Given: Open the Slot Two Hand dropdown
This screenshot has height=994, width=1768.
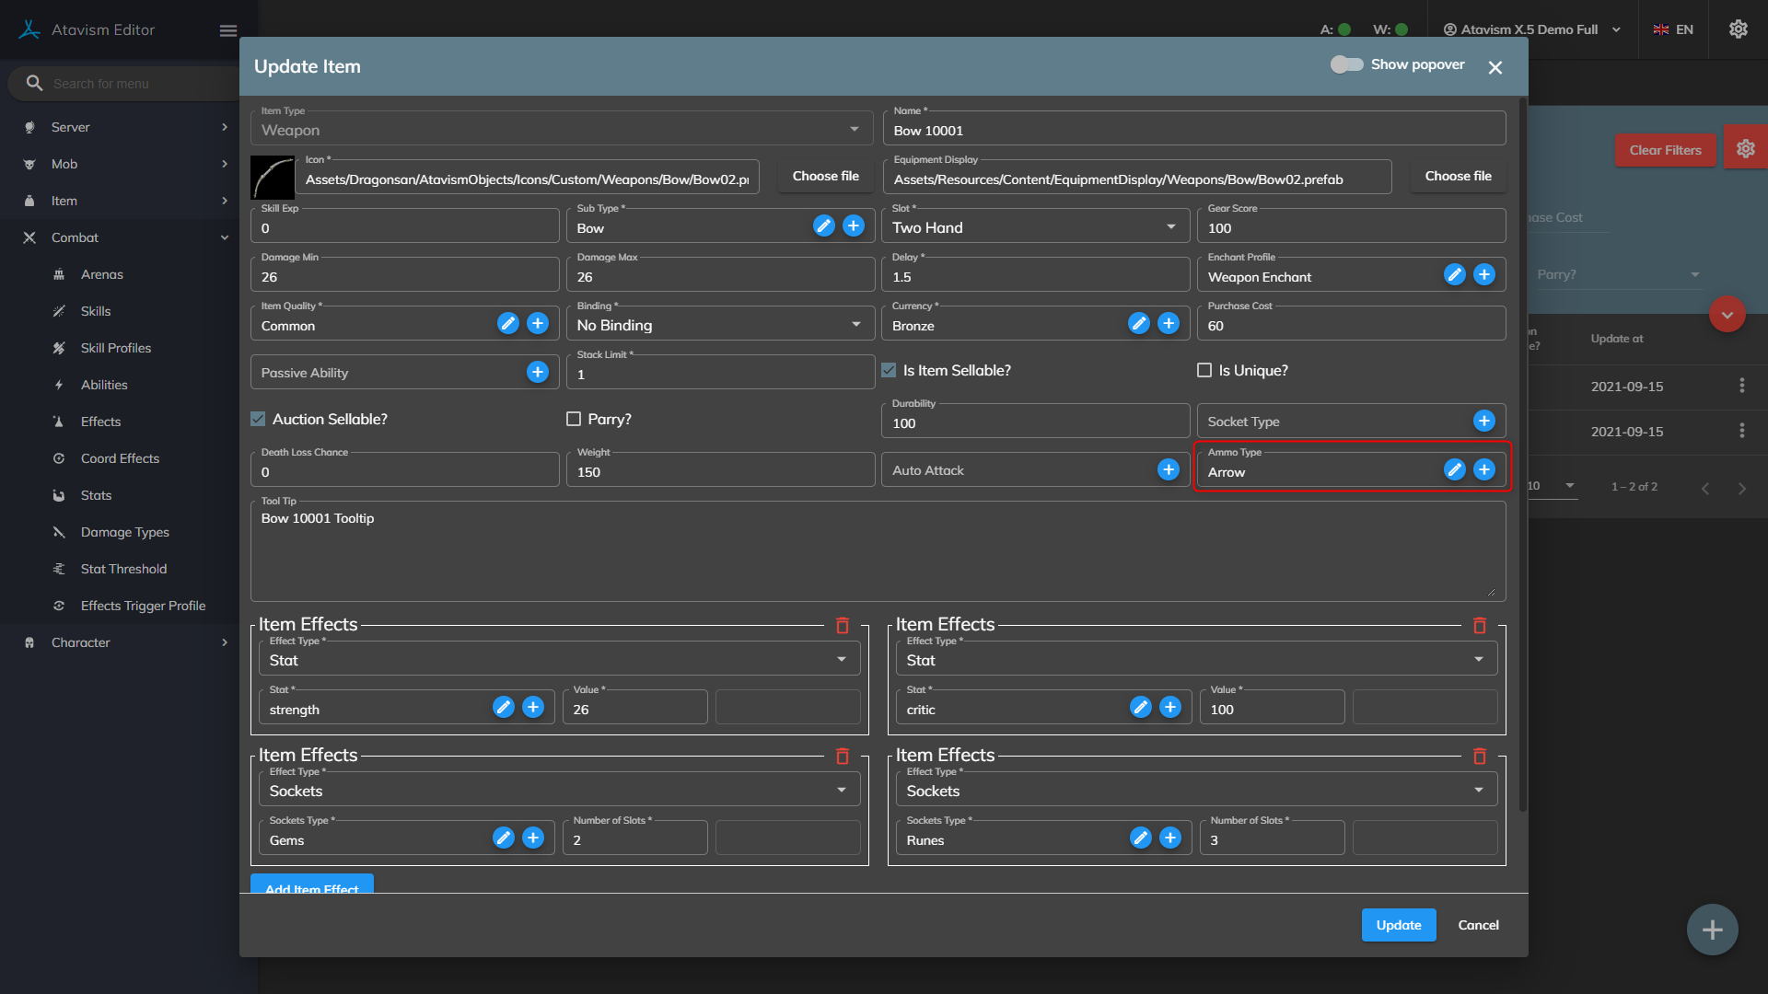Looking at the screenshot, I should pos(1035,227).
